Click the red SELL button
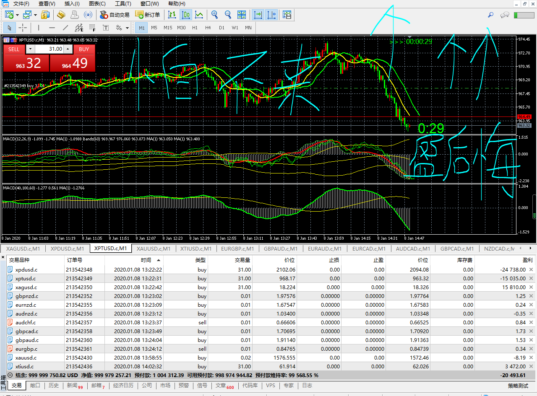The image size is (537, 396). (x=14, y=49)
